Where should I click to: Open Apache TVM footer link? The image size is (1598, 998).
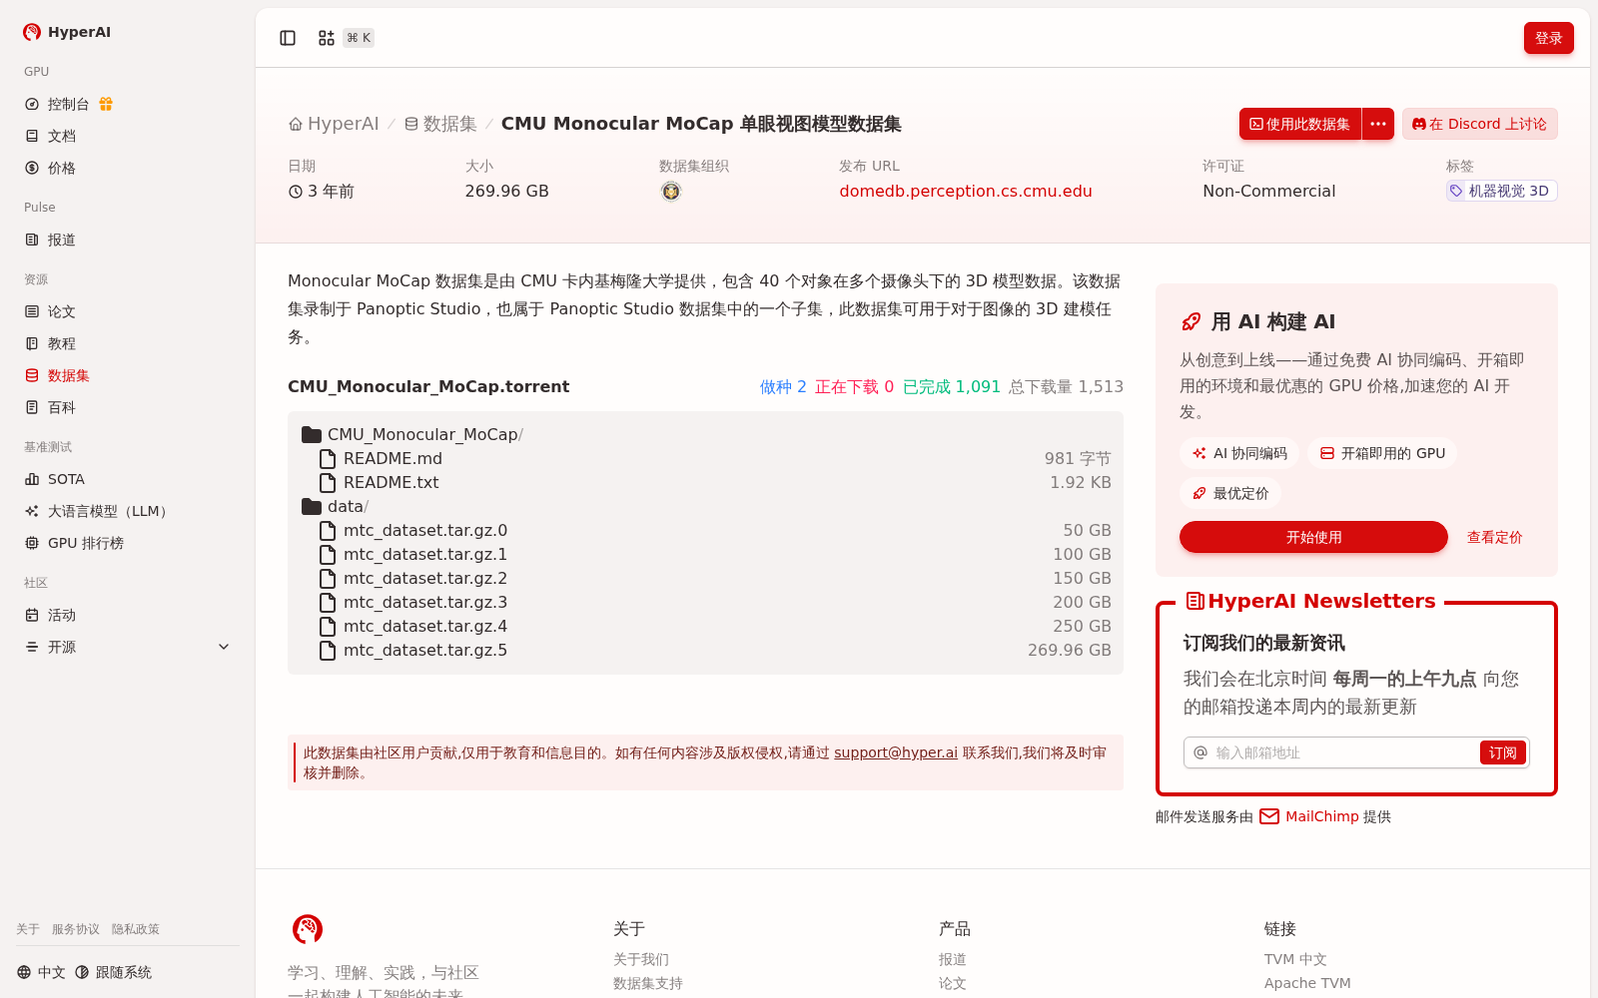pos(1307,983)
